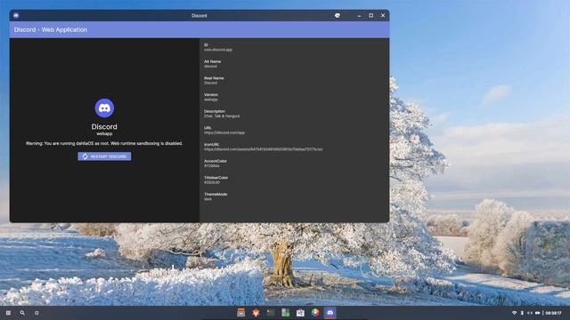The width and height of the screenshot is (570, 320).
Task: Click the Restart Discord button
Action: point(104,156)
